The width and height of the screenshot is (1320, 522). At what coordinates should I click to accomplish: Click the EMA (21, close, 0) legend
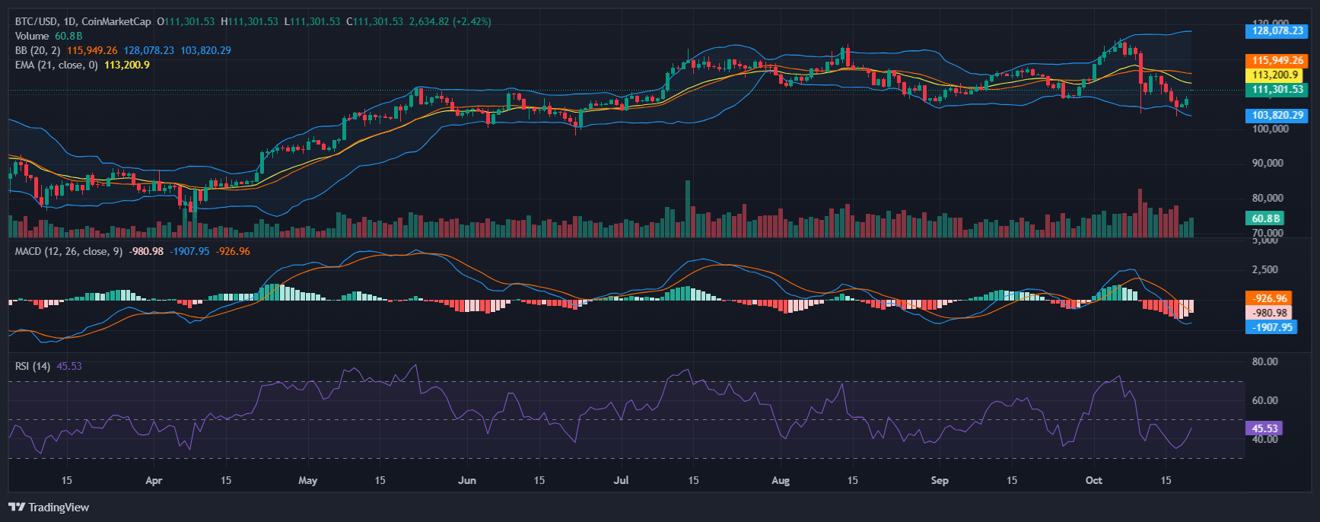(56, 65)
